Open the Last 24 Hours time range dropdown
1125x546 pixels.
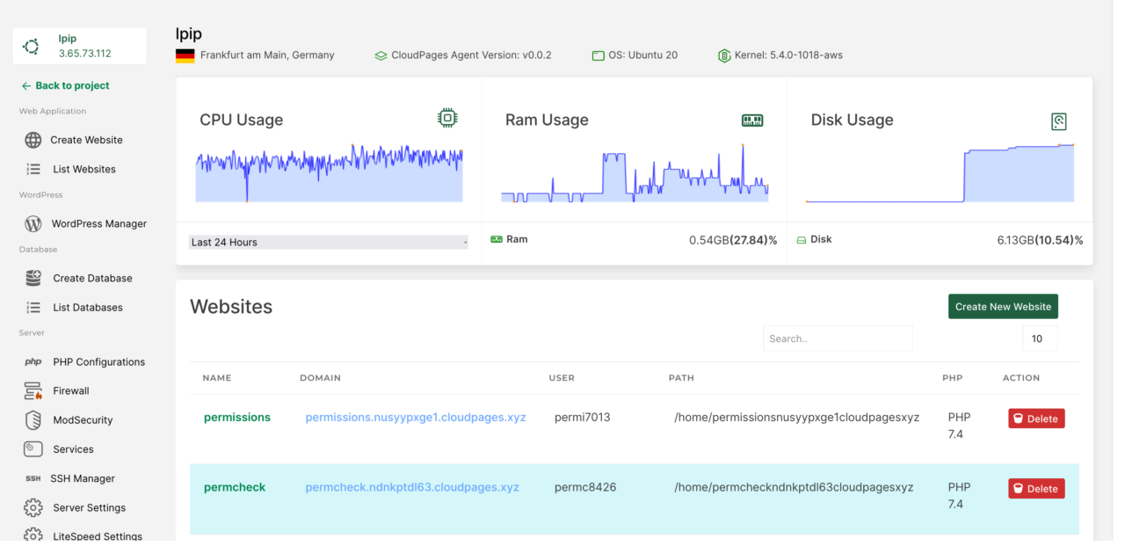[x=328, y=242]
